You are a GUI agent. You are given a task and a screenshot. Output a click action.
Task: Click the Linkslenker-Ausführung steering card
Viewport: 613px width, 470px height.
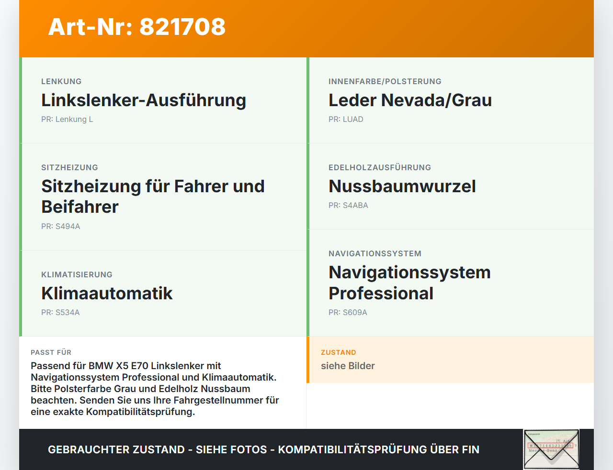[x=163, y=100]
